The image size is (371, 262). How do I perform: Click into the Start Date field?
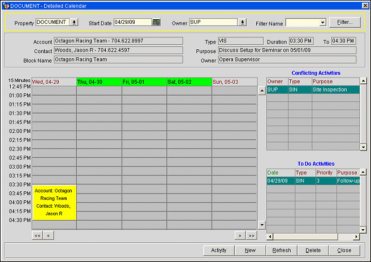(x=132, y=22)
